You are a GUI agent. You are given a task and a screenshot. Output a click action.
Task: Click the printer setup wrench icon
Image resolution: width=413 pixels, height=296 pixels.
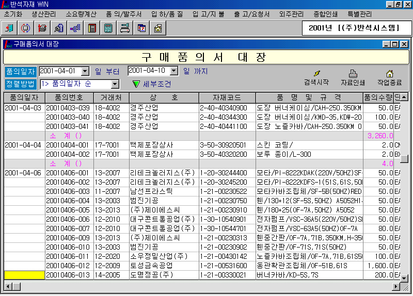point(124,28)
